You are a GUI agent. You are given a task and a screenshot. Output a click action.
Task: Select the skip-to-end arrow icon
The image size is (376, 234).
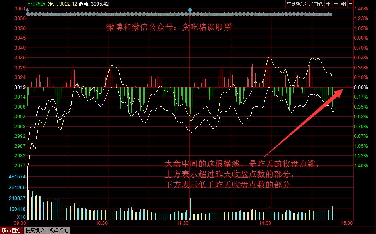click(343, 4)
